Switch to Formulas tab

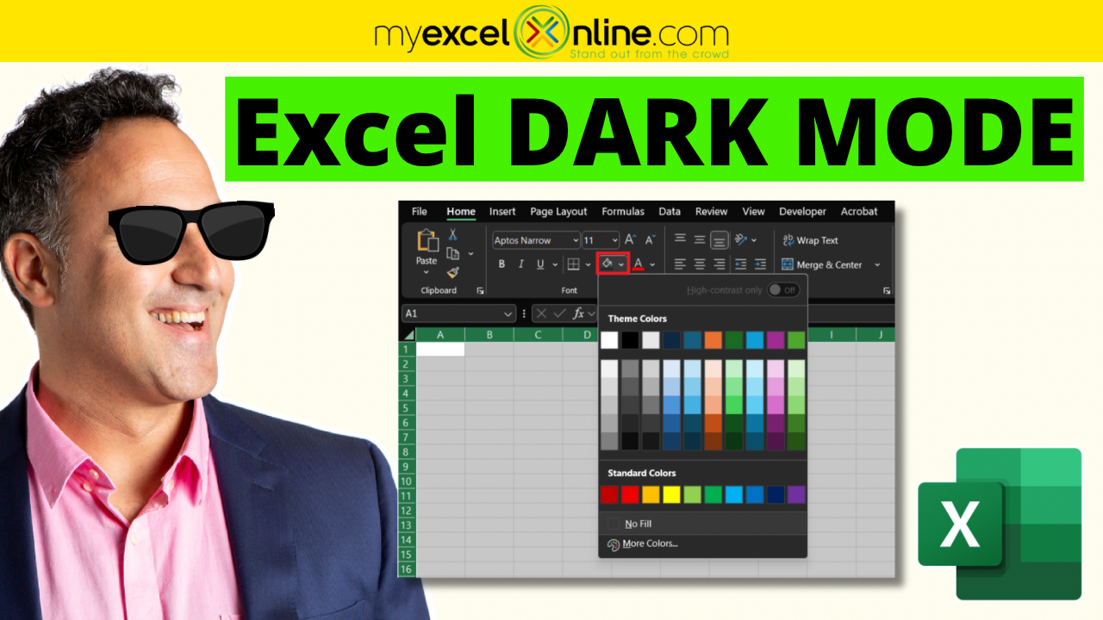pos(623,212)
